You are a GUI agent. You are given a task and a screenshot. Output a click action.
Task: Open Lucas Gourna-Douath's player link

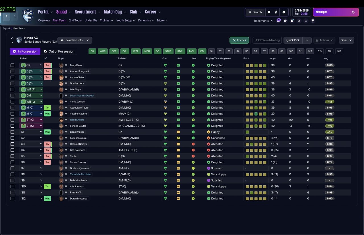pos(82,95)
